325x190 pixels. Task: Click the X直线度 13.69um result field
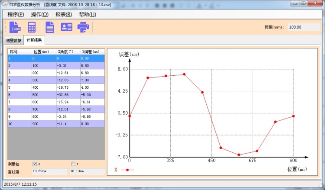coord(49,171)
